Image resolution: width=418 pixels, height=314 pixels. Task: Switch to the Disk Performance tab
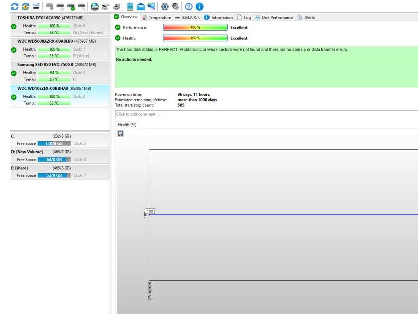pos(274,17)
